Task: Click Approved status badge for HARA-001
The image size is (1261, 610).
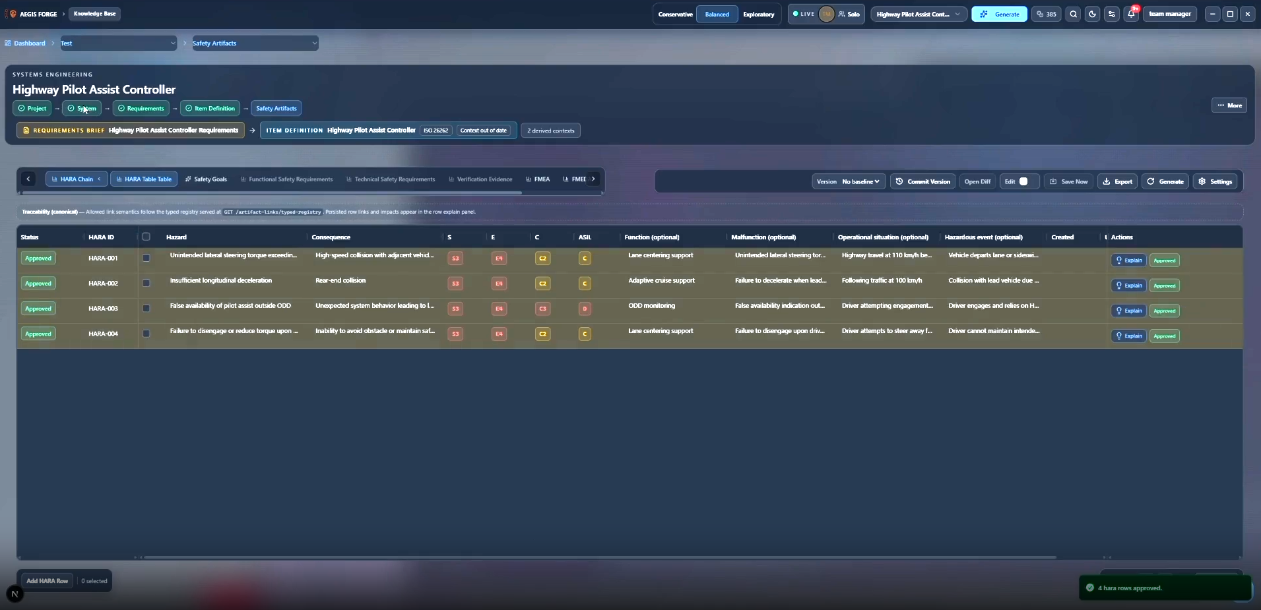Action: click(x=38, y=259)
